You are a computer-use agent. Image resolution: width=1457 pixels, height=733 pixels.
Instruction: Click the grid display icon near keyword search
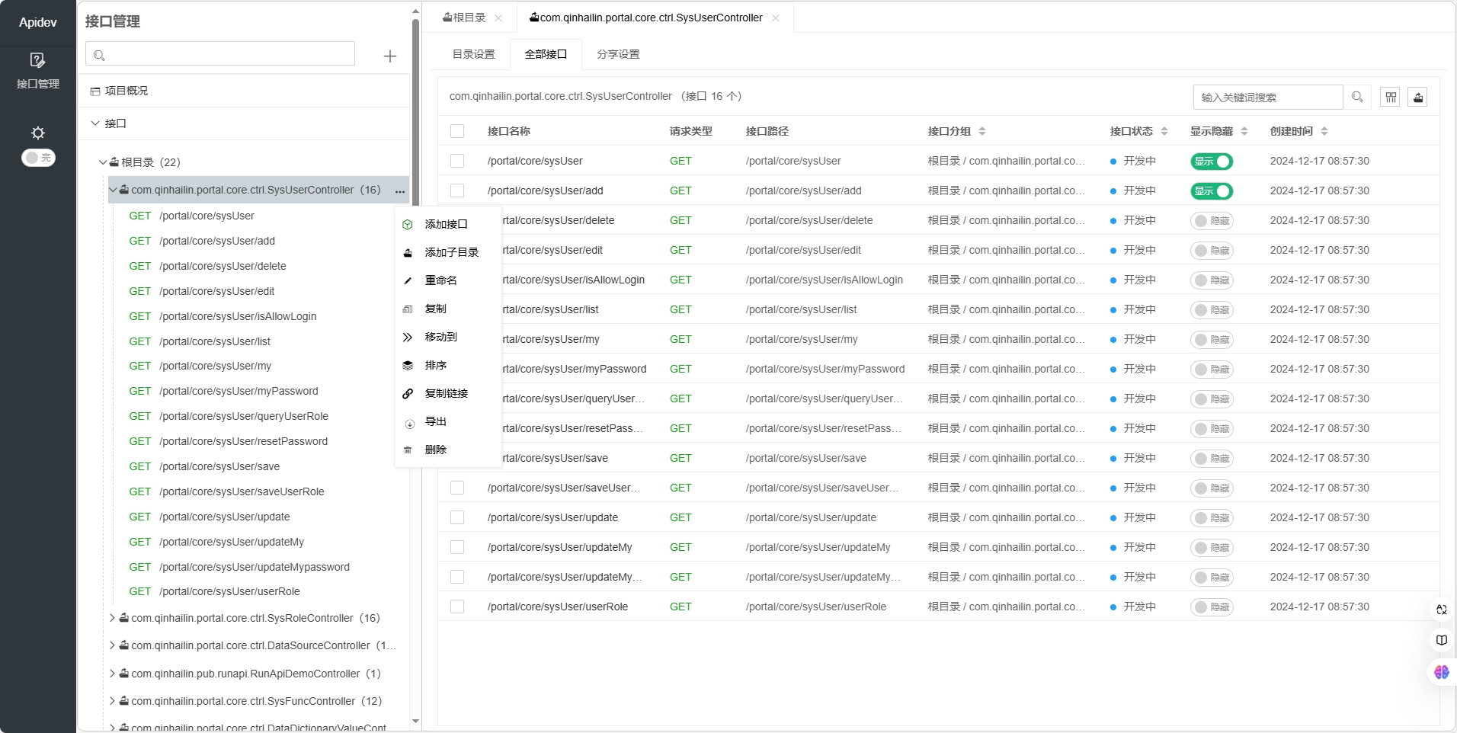(x=1389, y=97)
